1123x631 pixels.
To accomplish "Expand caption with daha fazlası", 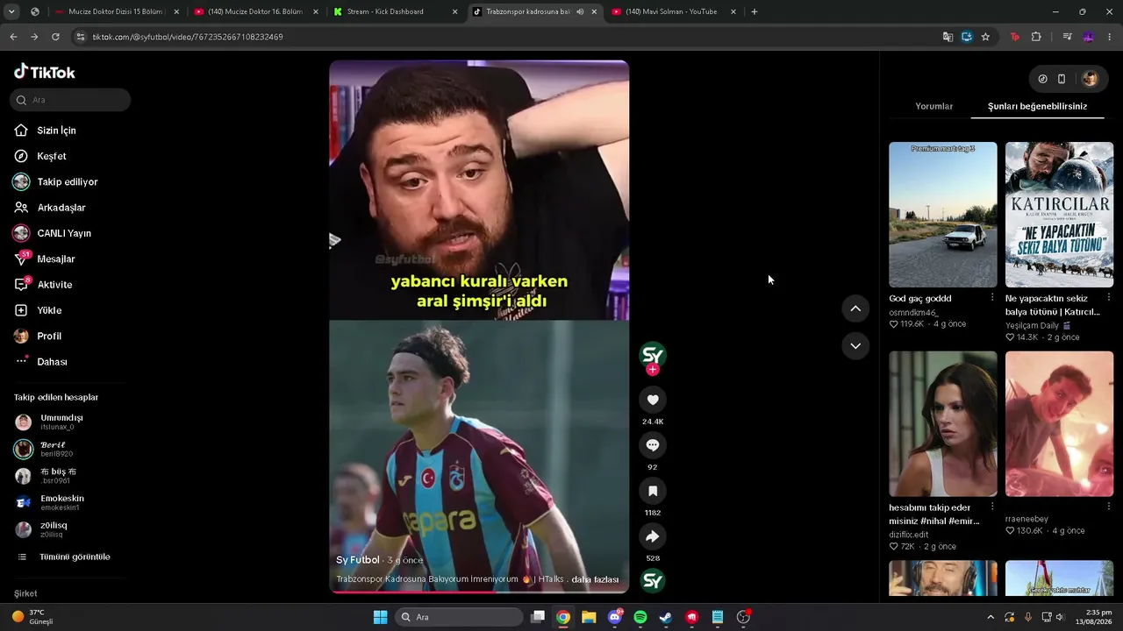I will click(x=595, y=579).
